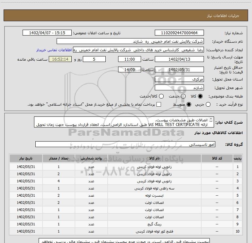Click row number 8 in the table
The height and width of the screenshot is (243, 252).
pyautogui.click(x=238, y=217)
